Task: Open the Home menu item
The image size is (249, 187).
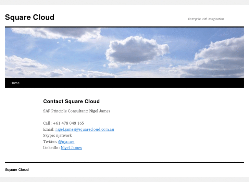Action: pyautogui.click(x=15, y=83)
